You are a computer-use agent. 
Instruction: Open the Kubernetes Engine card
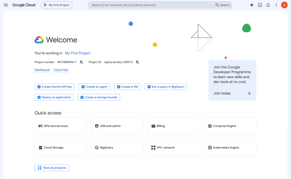tap(230, 148)
